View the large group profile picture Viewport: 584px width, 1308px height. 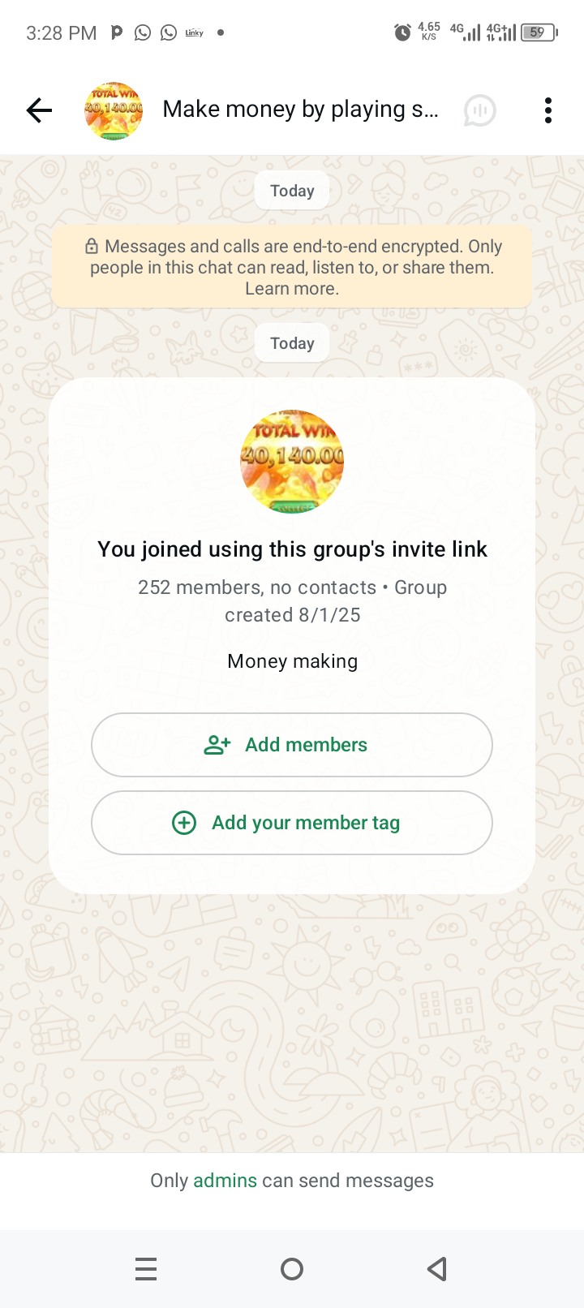[x=292, y=462]
